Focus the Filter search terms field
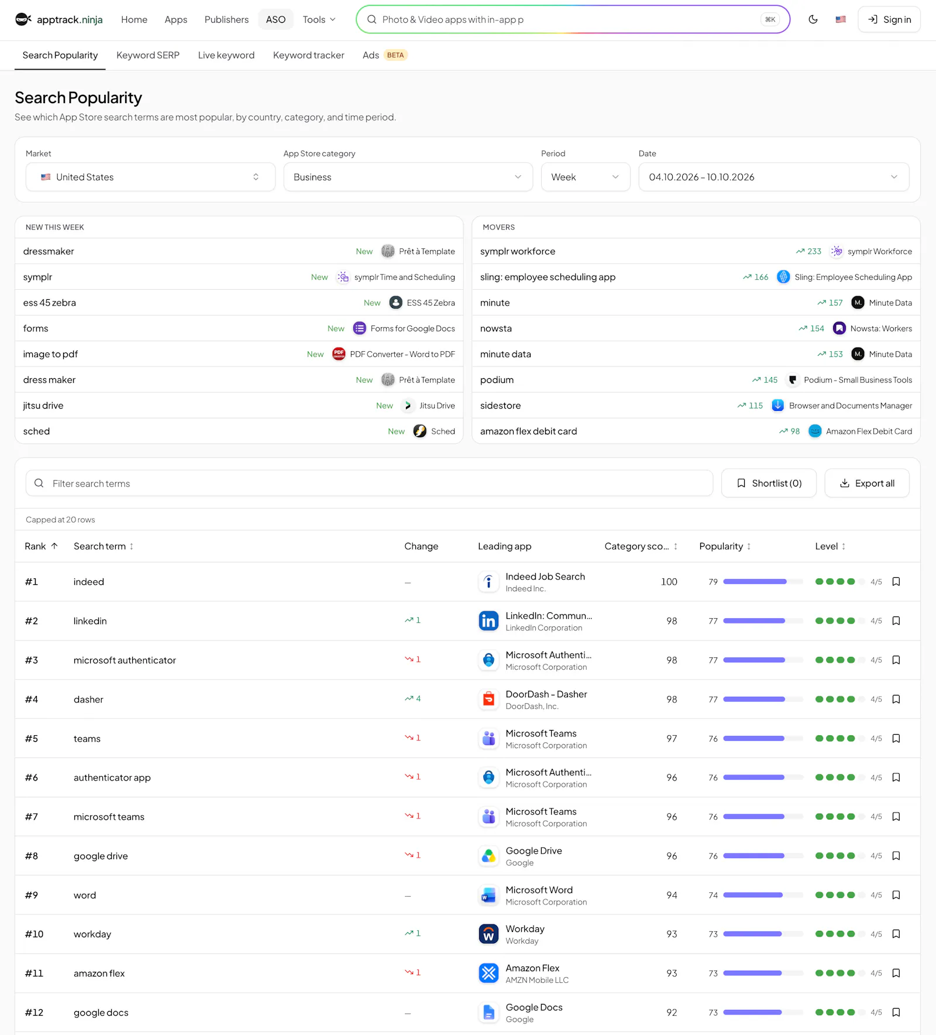936x1035 pixels. [x=369, y=483]
